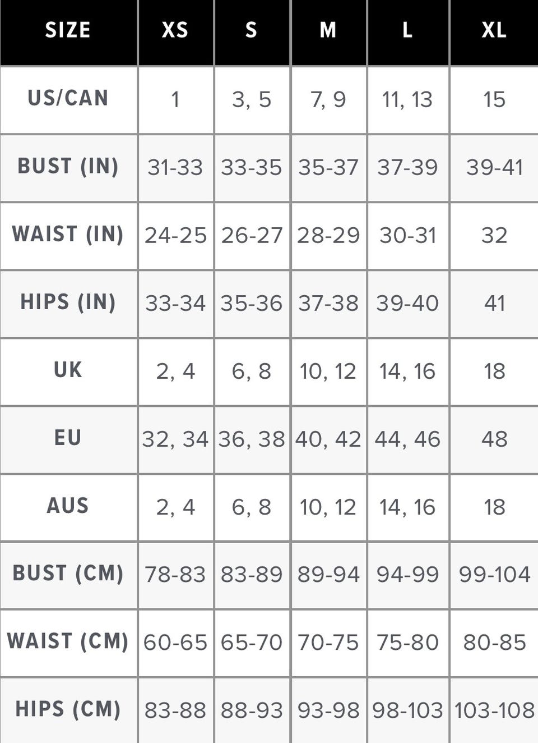Click the US/CAN row label
The width and height of the screenshot is (538, 743).
68,99
